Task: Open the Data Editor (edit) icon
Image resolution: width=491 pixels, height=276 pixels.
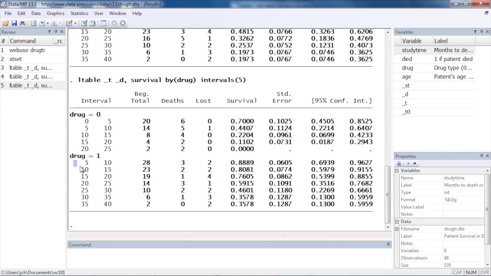Action: tap(84, 23)
